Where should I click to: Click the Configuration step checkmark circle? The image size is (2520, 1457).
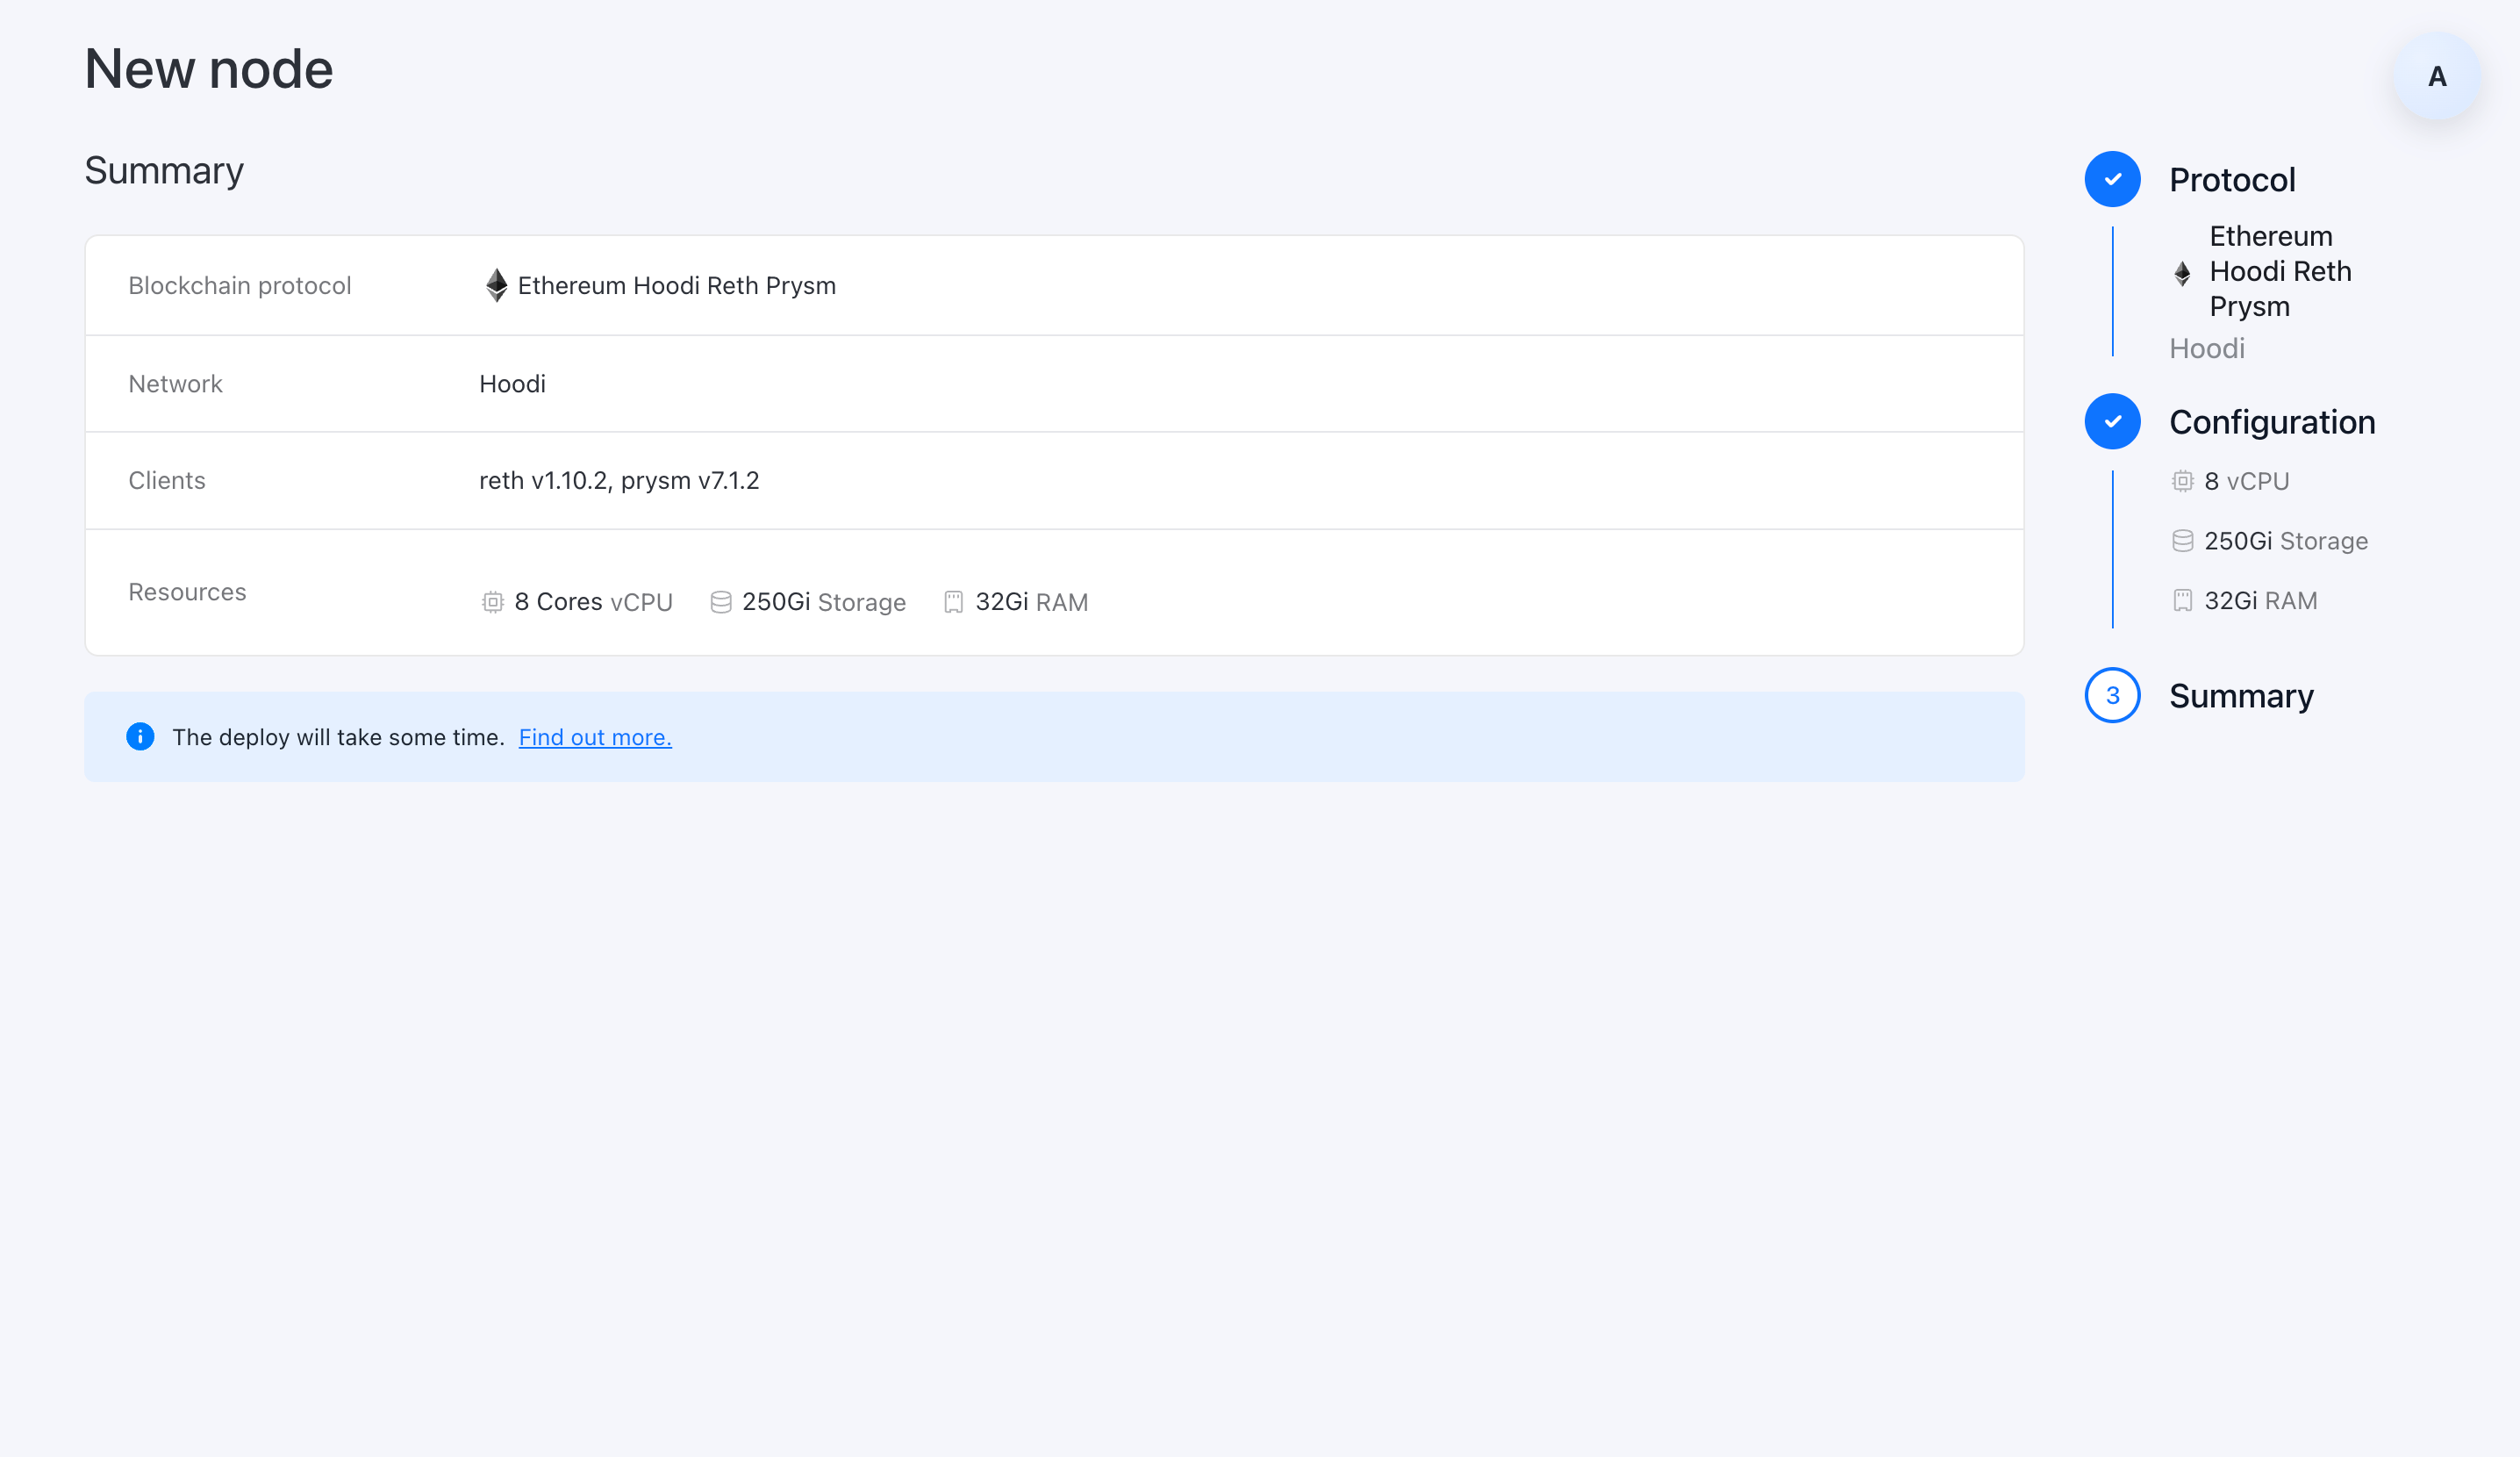2112,422
